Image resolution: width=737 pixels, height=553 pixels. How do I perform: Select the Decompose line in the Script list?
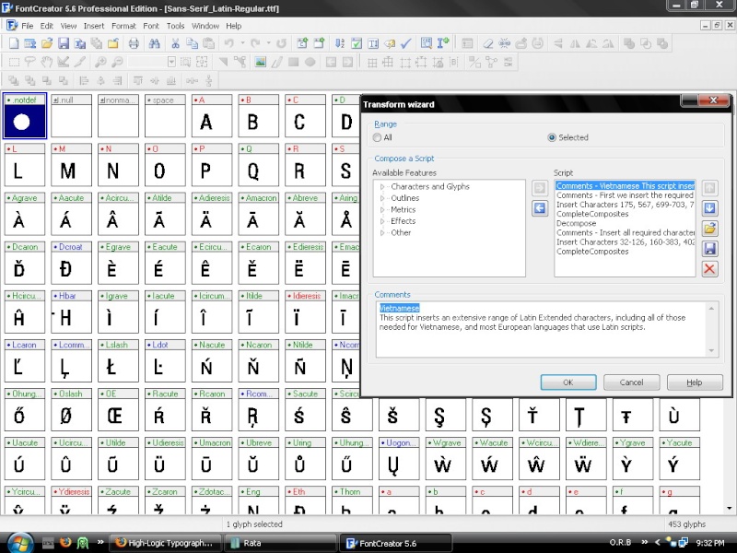pos(577,223)
